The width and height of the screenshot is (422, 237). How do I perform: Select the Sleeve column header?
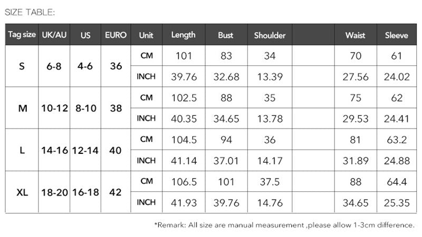point(397,35)
